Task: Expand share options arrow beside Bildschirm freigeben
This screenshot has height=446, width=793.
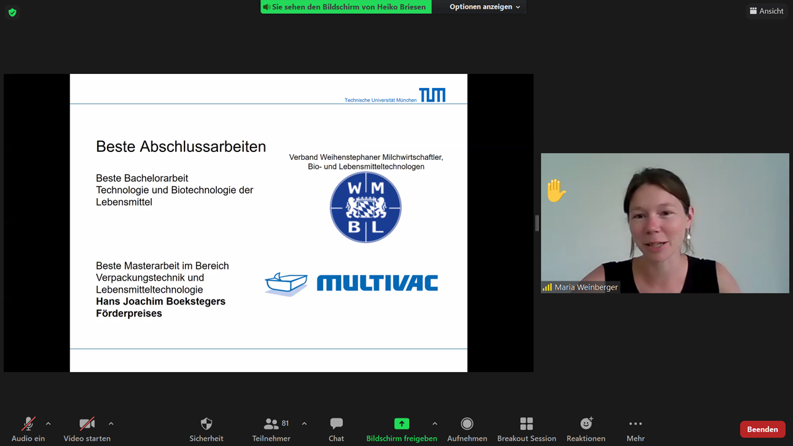Action: (435, 424)
